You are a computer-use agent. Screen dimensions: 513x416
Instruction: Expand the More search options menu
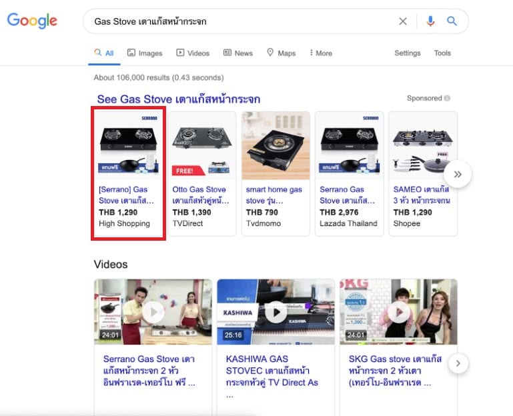pyautogui.click(x=321, y=53)
